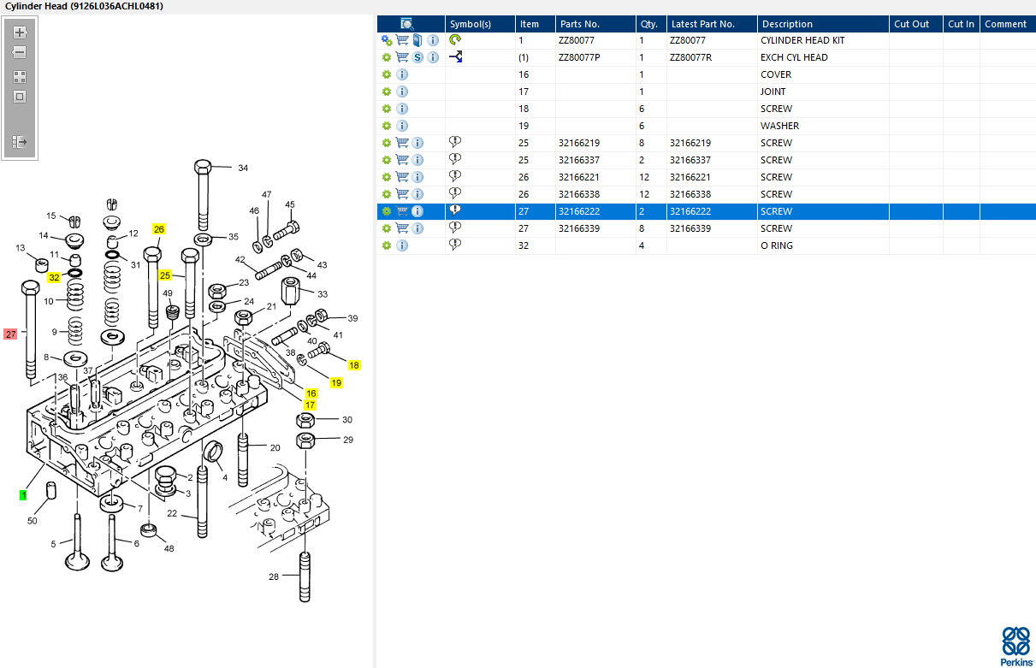Viewport: 1036px width, 668px height.
Task: Click the Cut Out column header
Action: click(915, 24)
